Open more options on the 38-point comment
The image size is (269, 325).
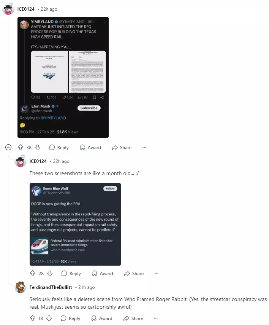click(x=144, y=147)
